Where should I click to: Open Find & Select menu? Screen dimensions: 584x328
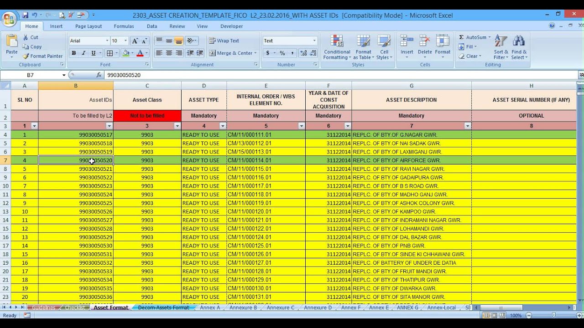point(519,47)
